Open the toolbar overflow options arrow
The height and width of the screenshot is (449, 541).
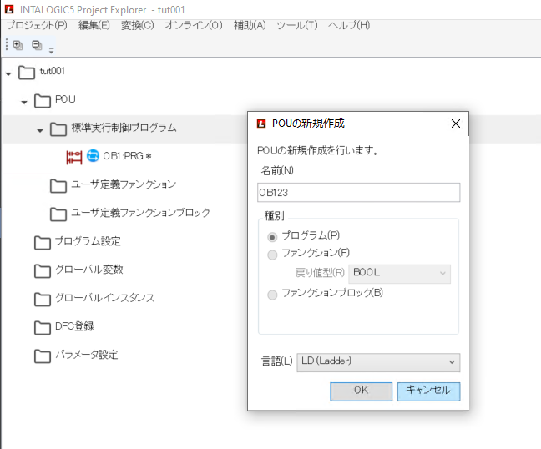pyautogui.click(x=51, y=49)
